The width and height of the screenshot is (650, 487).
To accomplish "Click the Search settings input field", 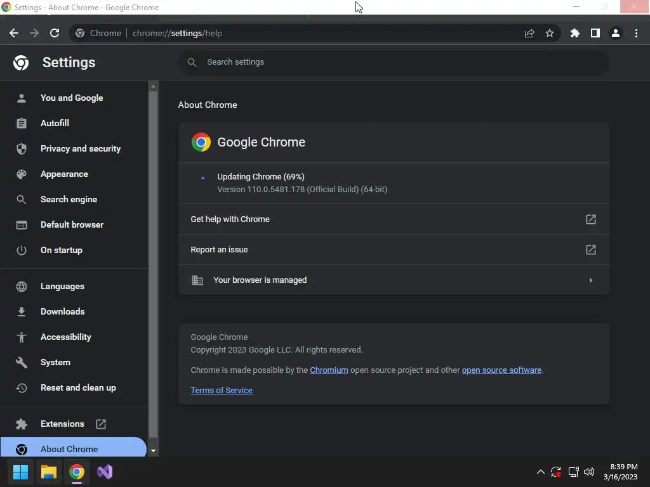I will [x=394, y=62].
